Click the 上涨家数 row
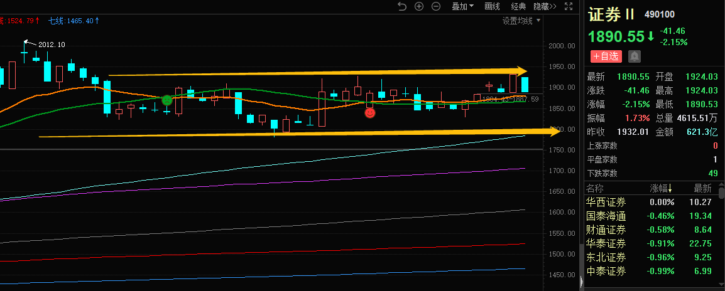725x291 pixels. [x=652, y=146]
